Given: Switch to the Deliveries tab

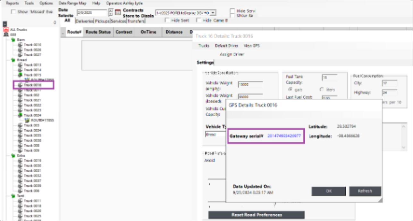Looking at the screenshot, I should (85, 21).
